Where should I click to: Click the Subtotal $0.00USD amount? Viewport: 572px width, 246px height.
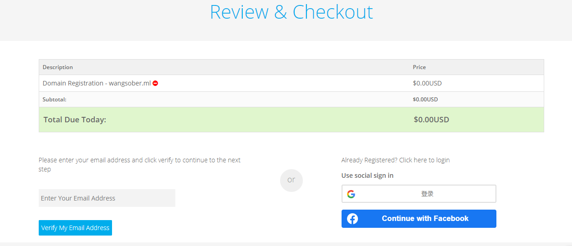425,100
